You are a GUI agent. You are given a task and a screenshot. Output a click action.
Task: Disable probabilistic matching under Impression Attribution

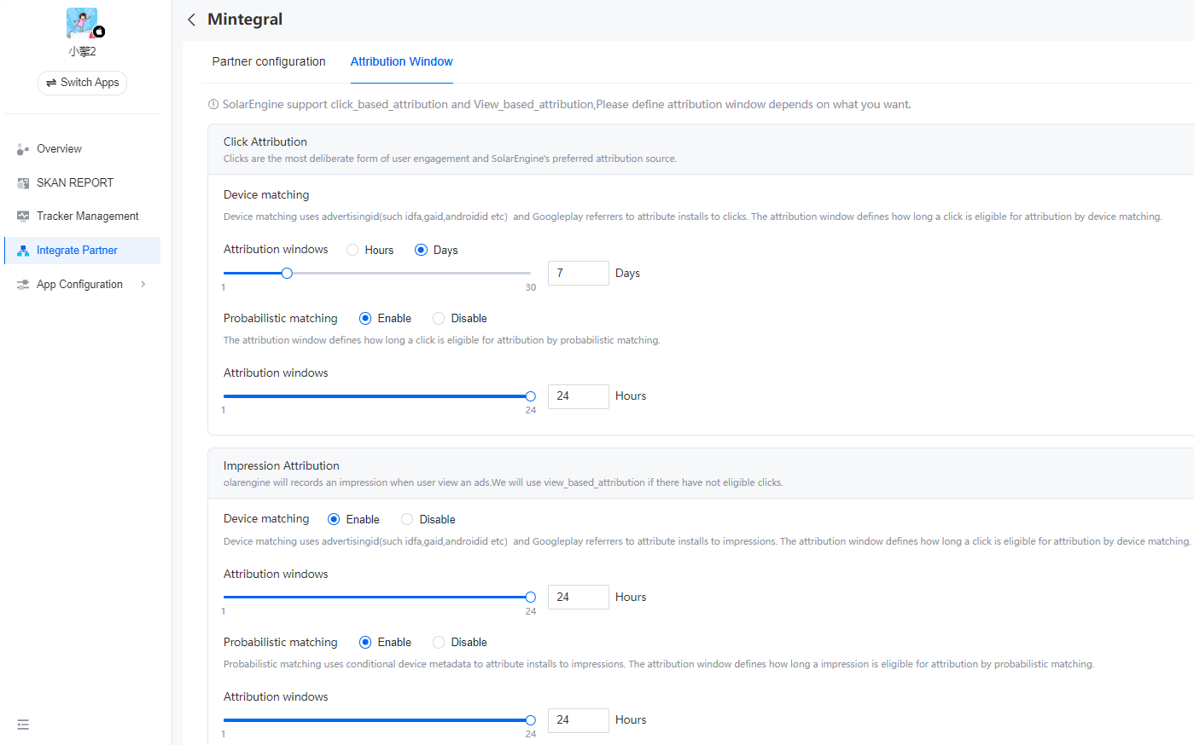click(439, 642)
